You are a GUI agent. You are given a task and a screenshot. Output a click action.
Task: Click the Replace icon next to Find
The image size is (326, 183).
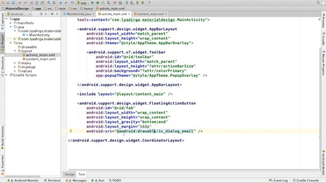click(x=54, y=3)
